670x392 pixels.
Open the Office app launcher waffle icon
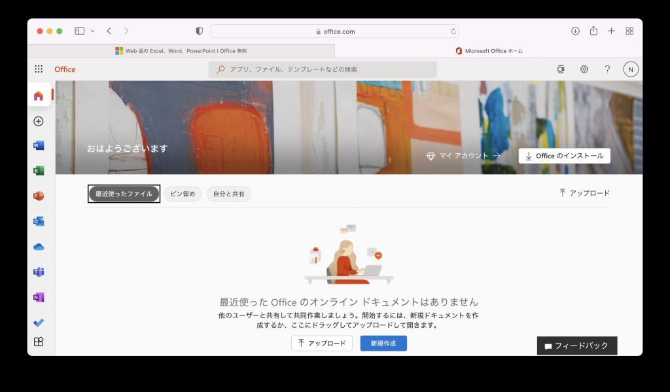pos(39,69)
